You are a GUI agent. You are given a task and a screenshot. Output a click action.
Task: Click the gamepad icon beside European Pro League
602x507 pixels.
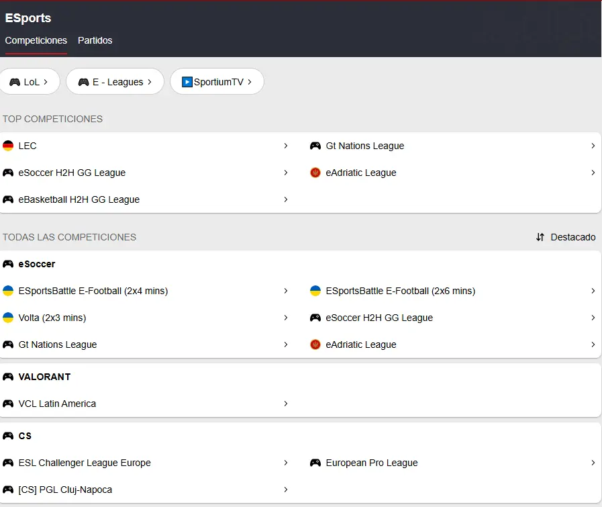coord(315,463)
